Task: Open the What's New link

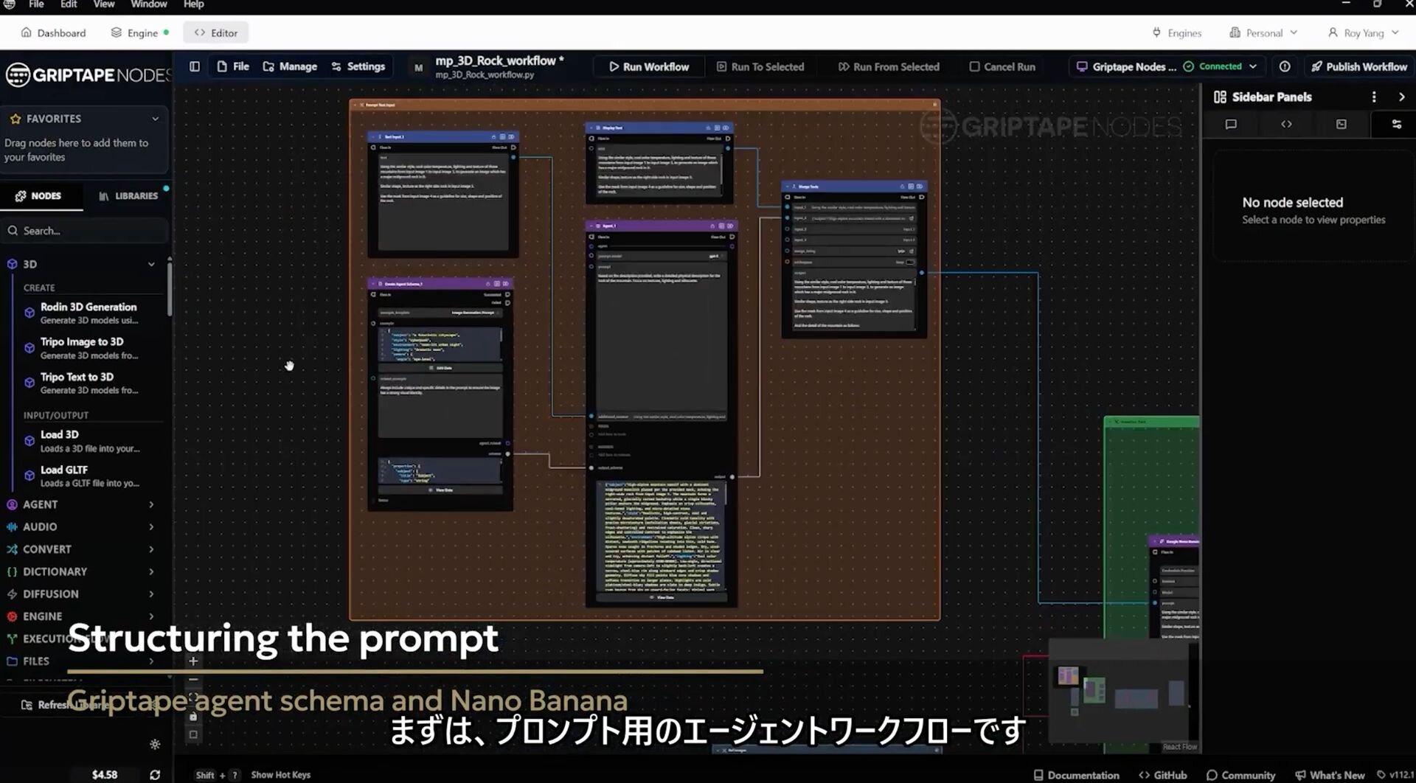Action: tap(1330, 775)
